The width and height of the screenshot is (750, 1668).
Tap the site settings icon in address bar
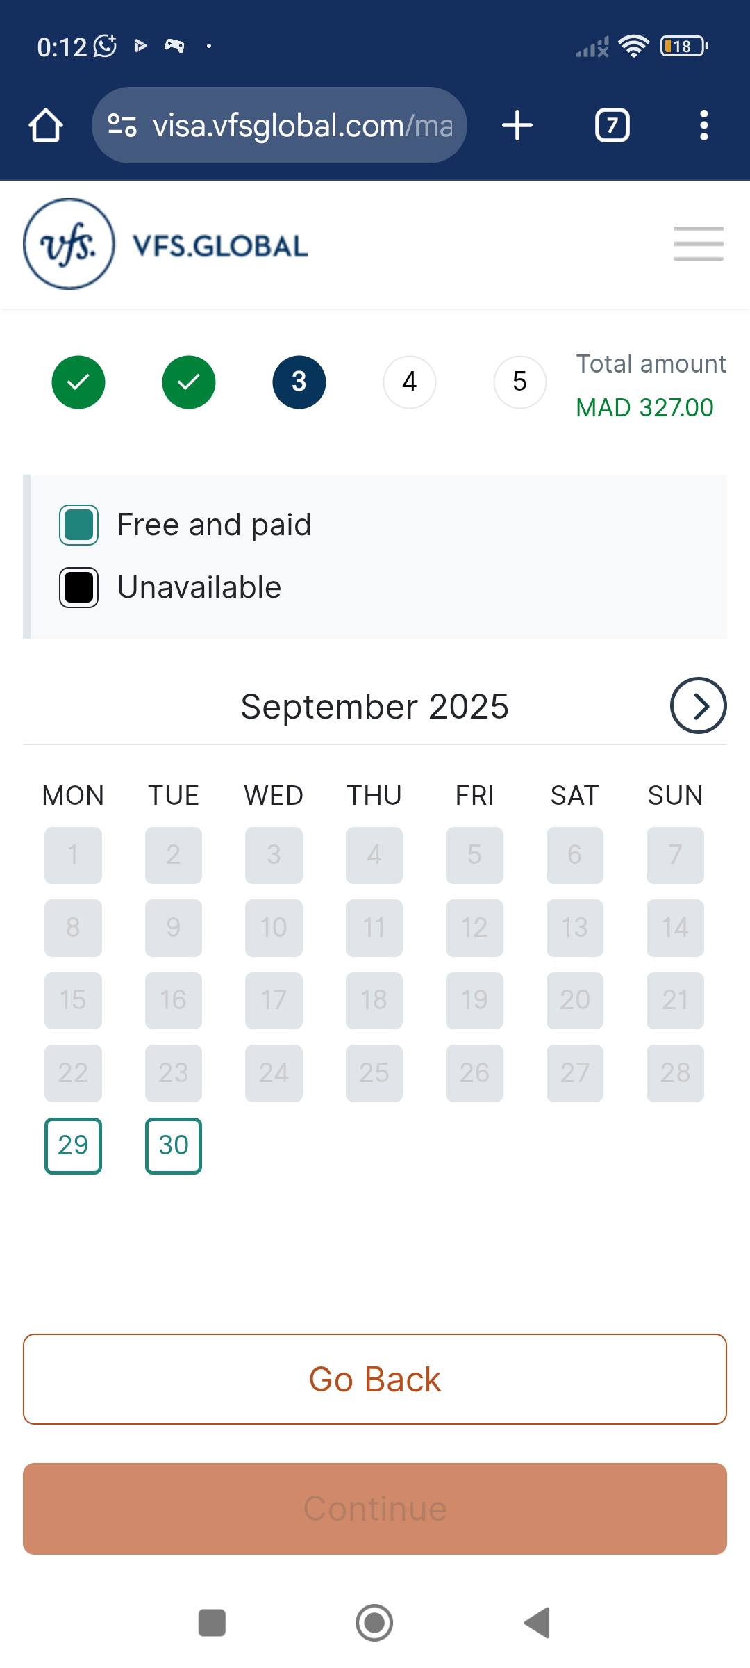[122, 126]
